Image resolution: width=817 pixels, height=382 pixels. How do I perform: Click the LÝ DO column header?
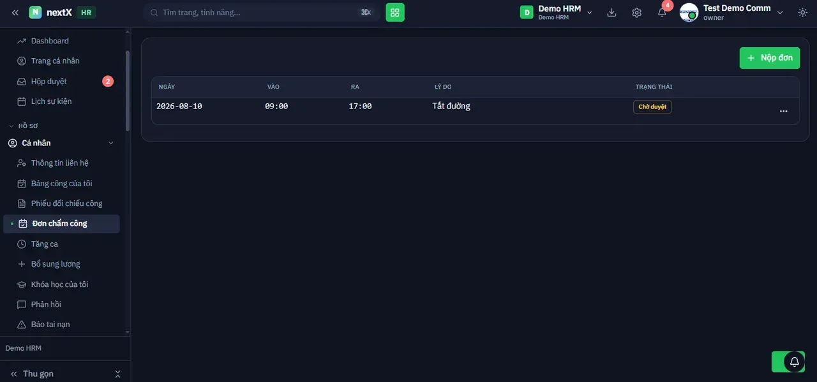443,87
